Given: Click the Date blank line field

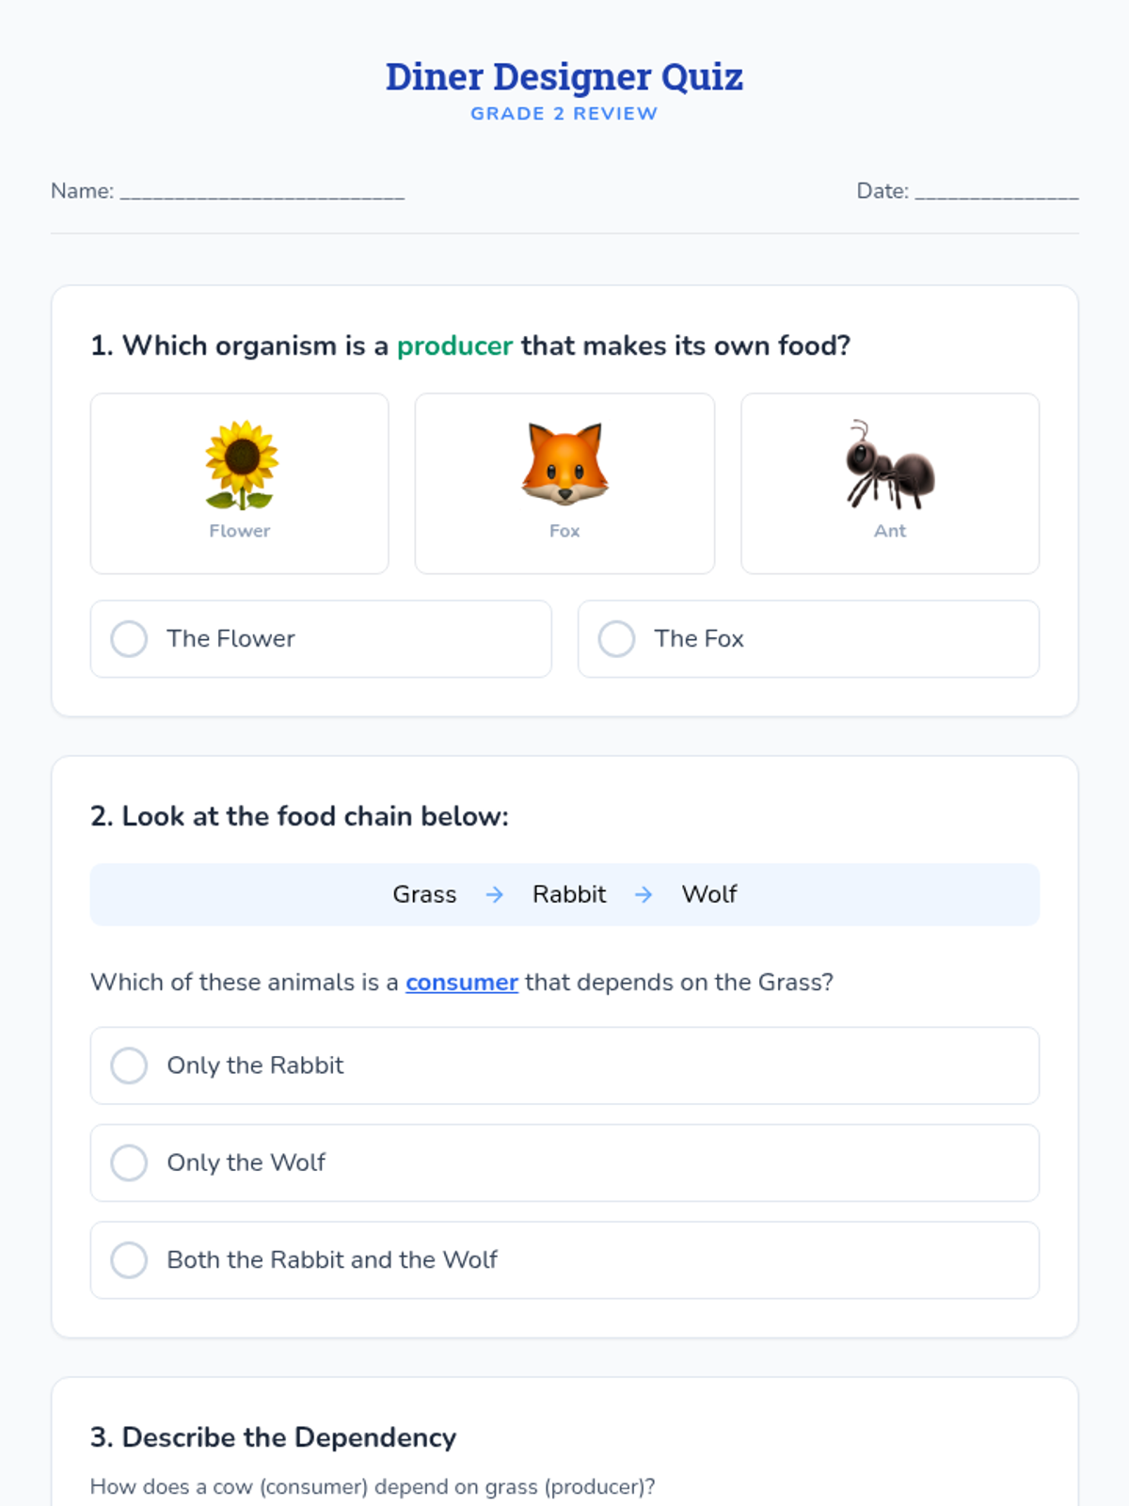Looking at the screenshot, I should point(996,191).
